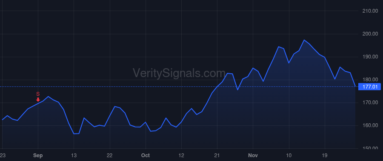Click the VeritySignals.com watermark

(179, 73)
